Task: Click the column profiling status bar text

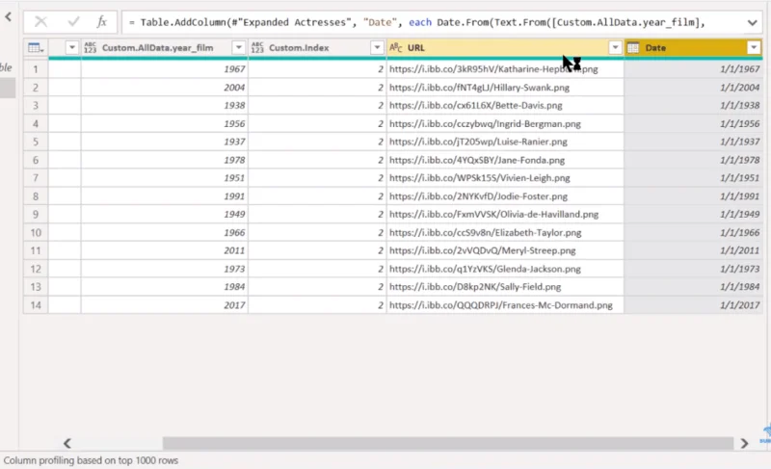Action: tap(91, 460)
